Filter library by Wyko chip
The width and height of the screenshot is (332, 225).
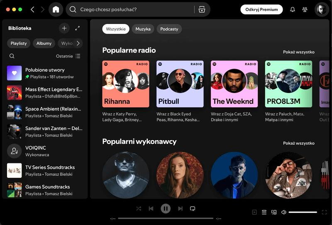pos(67,43)
